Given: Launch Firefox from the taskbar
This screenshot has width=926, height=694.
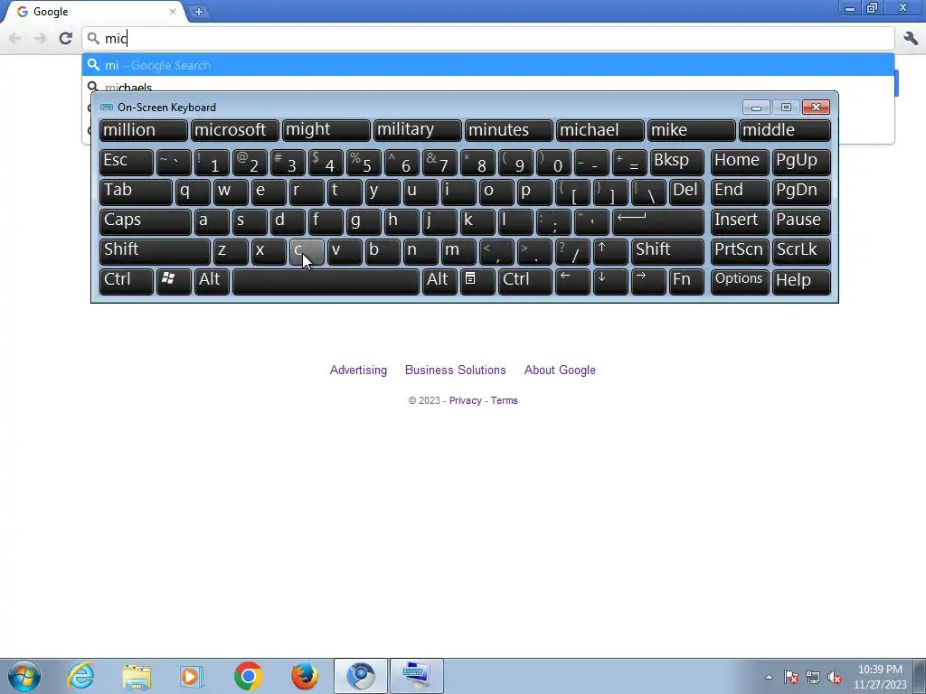Looking at the screenshot, I should point(305,676).
